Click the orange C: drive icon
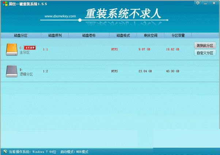Image resolution: width=220 pixels, height=155 pixels. [12, 49]
